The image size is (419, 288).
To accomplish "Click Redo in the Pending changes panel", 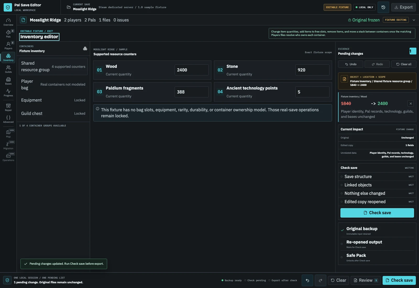I will 377,64.
